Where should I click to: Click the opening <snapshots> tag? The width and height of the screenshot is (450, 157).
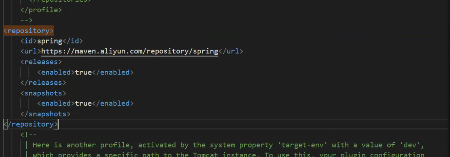tap(43, 93)
